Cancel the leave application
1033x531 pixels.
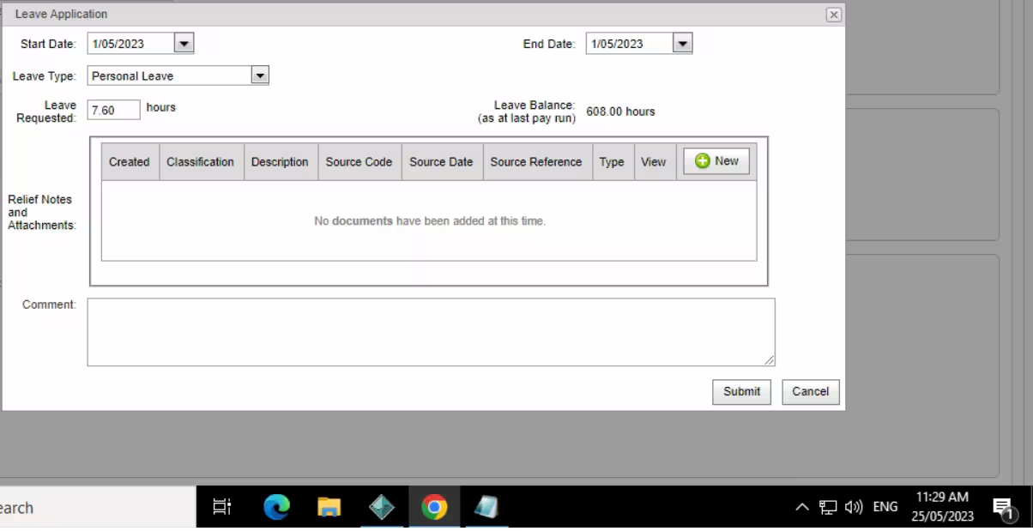coord(809,392)
